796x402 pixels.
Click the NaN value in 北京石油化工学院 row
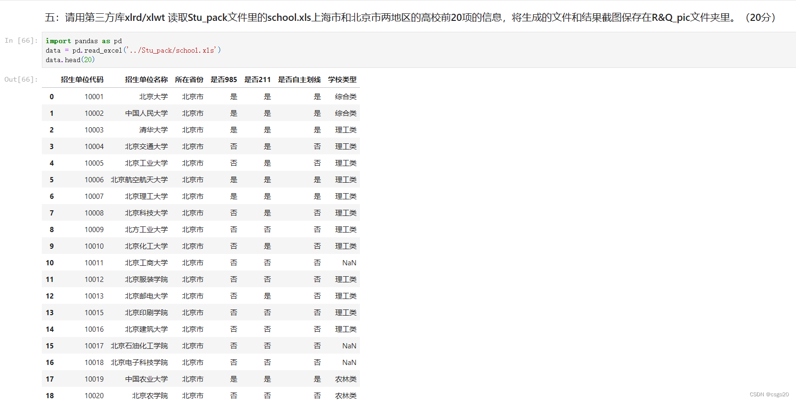point(349,346)
